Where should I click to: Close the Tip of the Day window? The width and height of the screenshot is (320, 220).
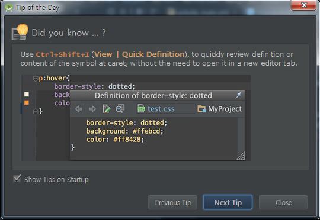pyautogui.click(x=303, y=5)
